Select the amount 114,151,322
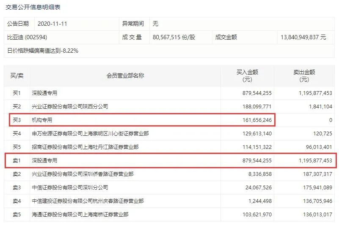 pyautogui.click(x=257, y=147)
